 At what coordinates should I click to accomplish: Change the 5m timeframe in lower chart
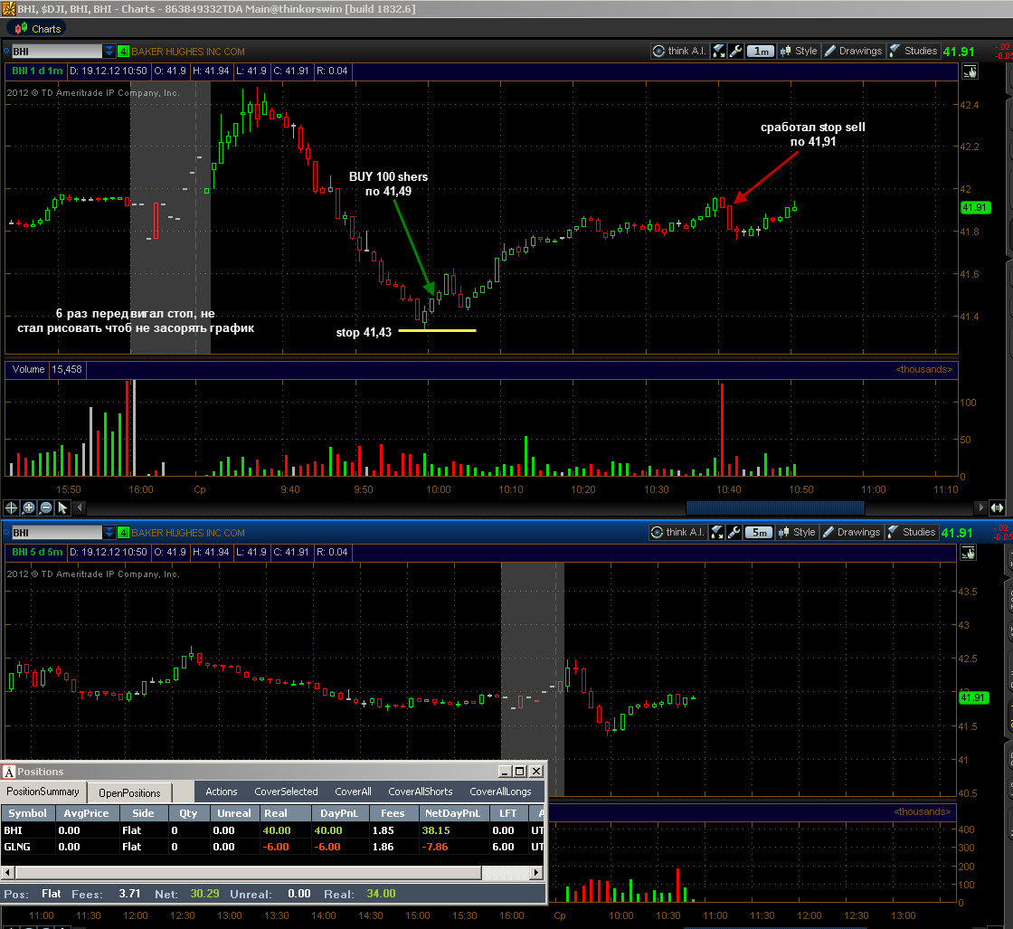tap(759, 532)
